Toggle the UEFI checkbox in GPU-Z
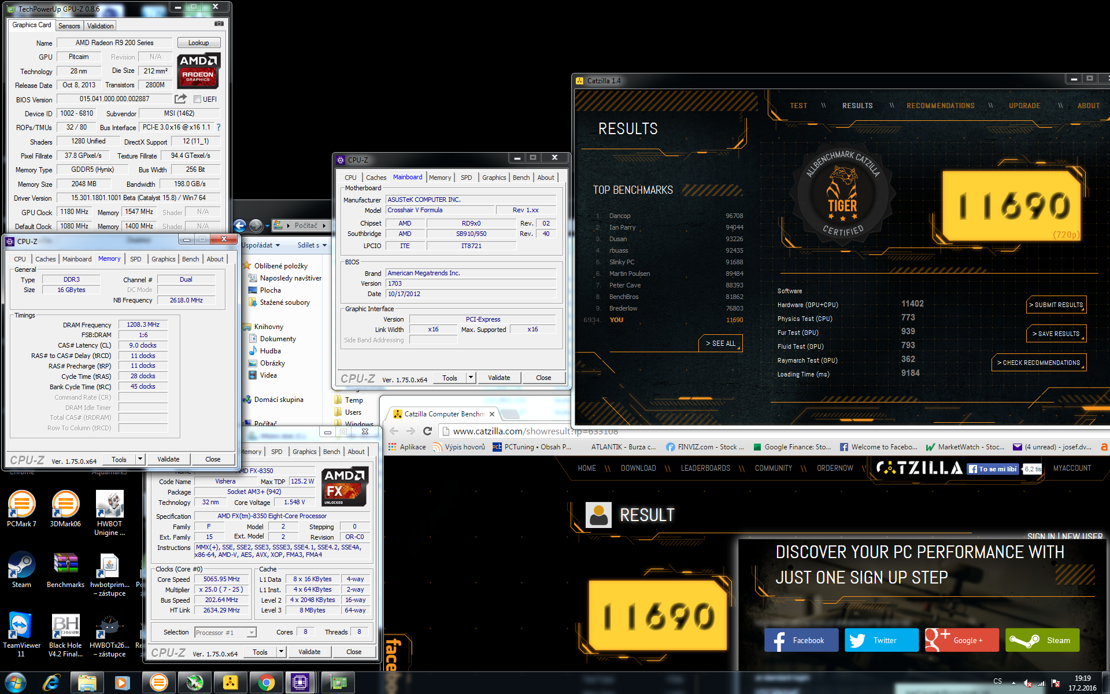 tap(197, 99)
